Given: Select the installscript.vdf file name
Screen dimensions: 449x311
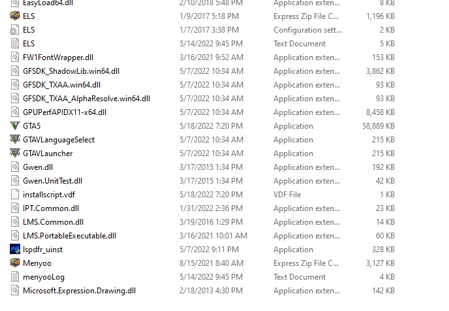Looking at the screenshot, I should 49,195.
